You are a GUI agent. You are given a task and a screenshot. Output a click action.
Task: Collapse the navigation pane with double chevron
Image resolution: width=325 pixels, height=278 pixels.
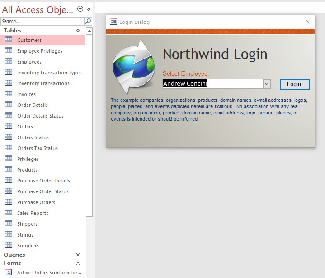[x=89, y=9]
